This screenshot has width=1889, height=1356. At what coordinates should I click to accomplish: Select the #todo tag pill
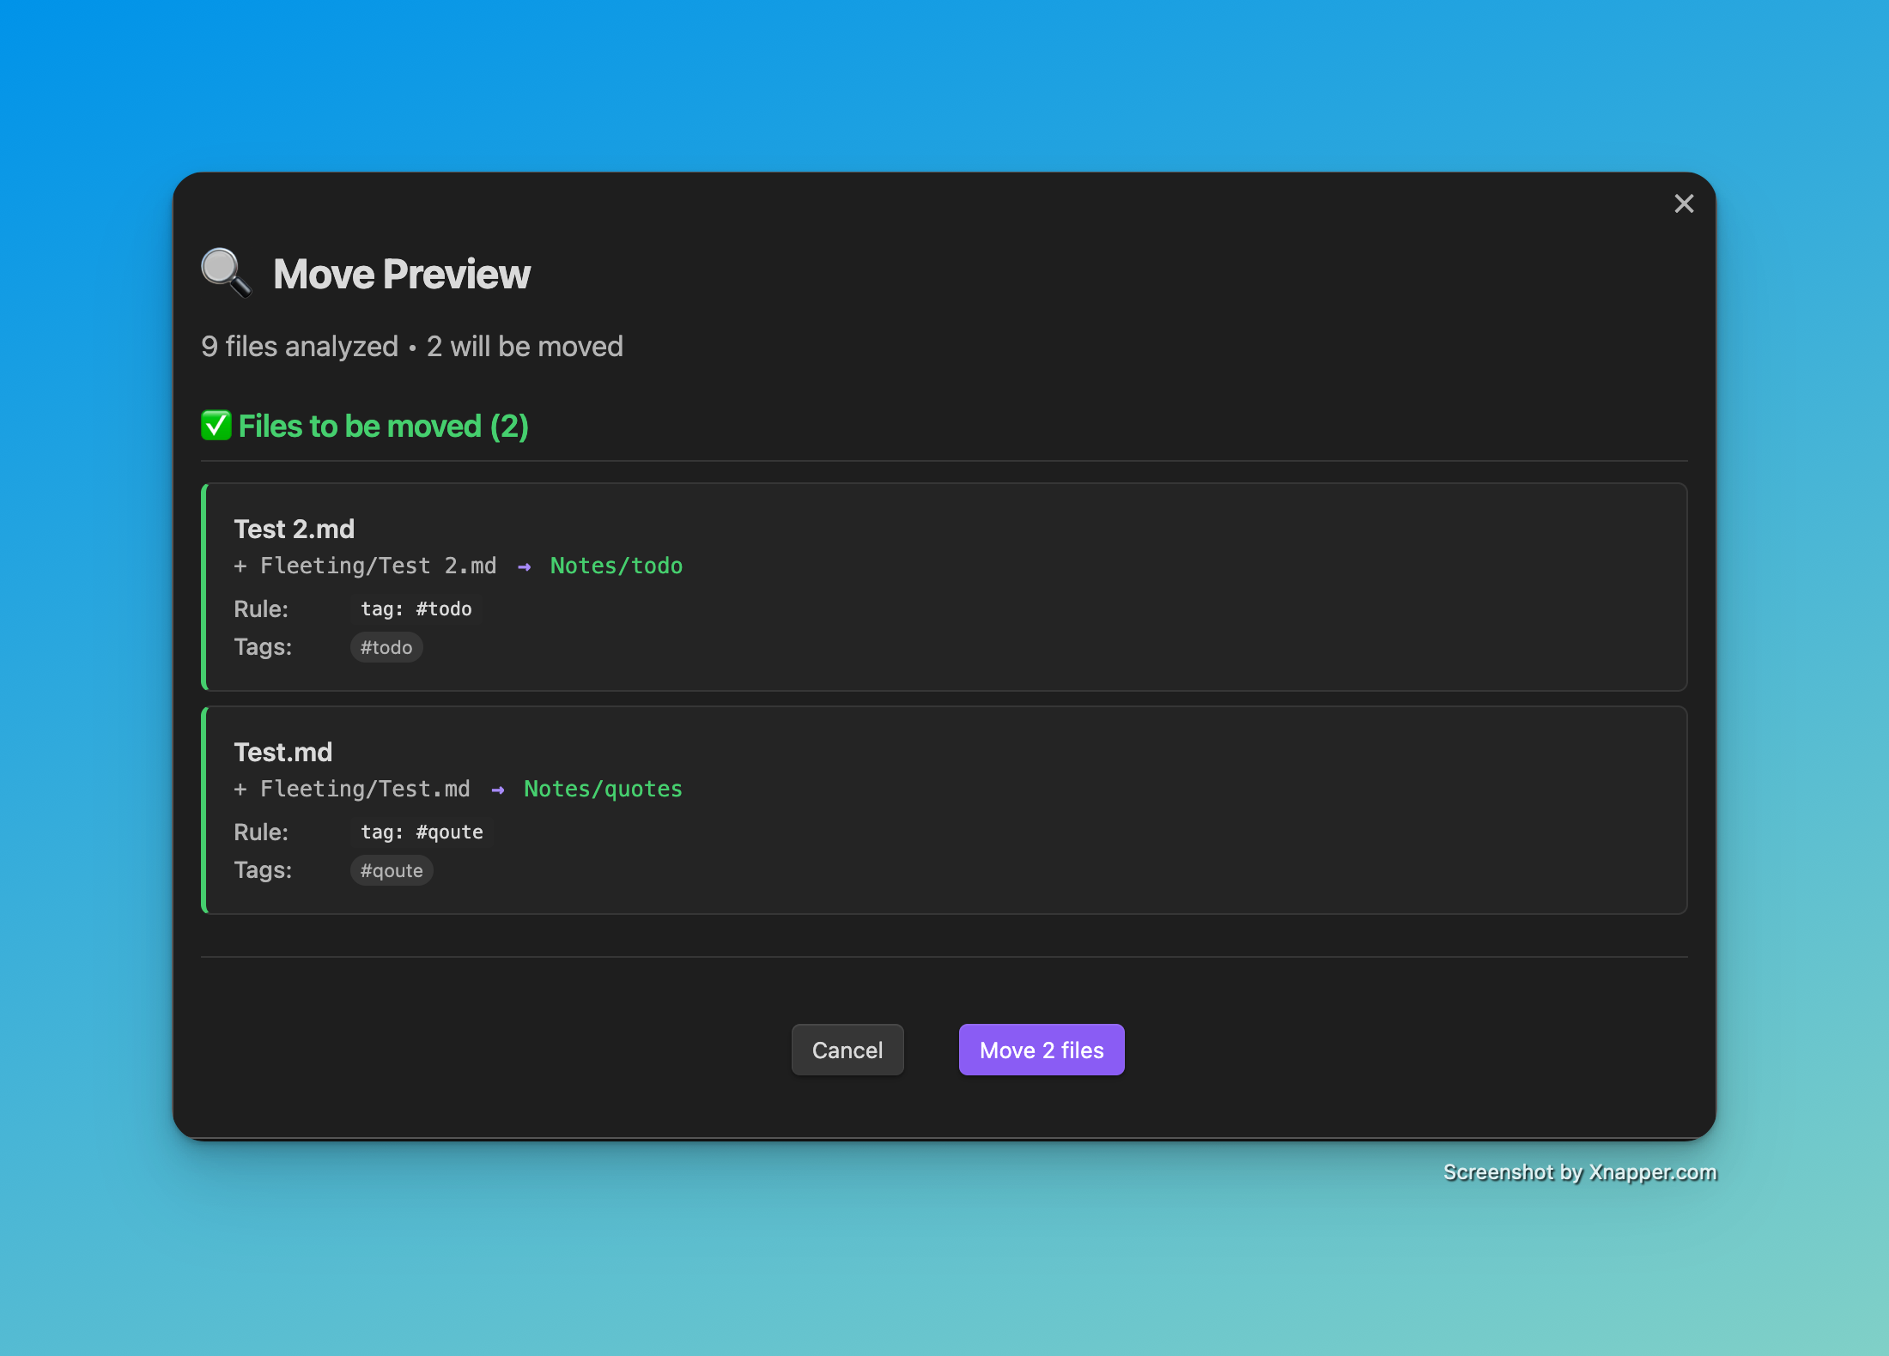pyautogui.click(x=386, y=647)
